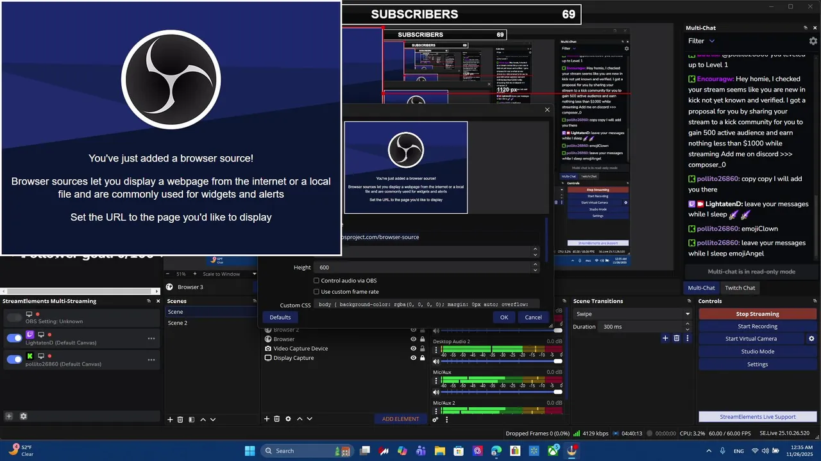The image size is (821, 461).
Task: Increase transition Duration spinner
Action: click(x=688, y=325)
